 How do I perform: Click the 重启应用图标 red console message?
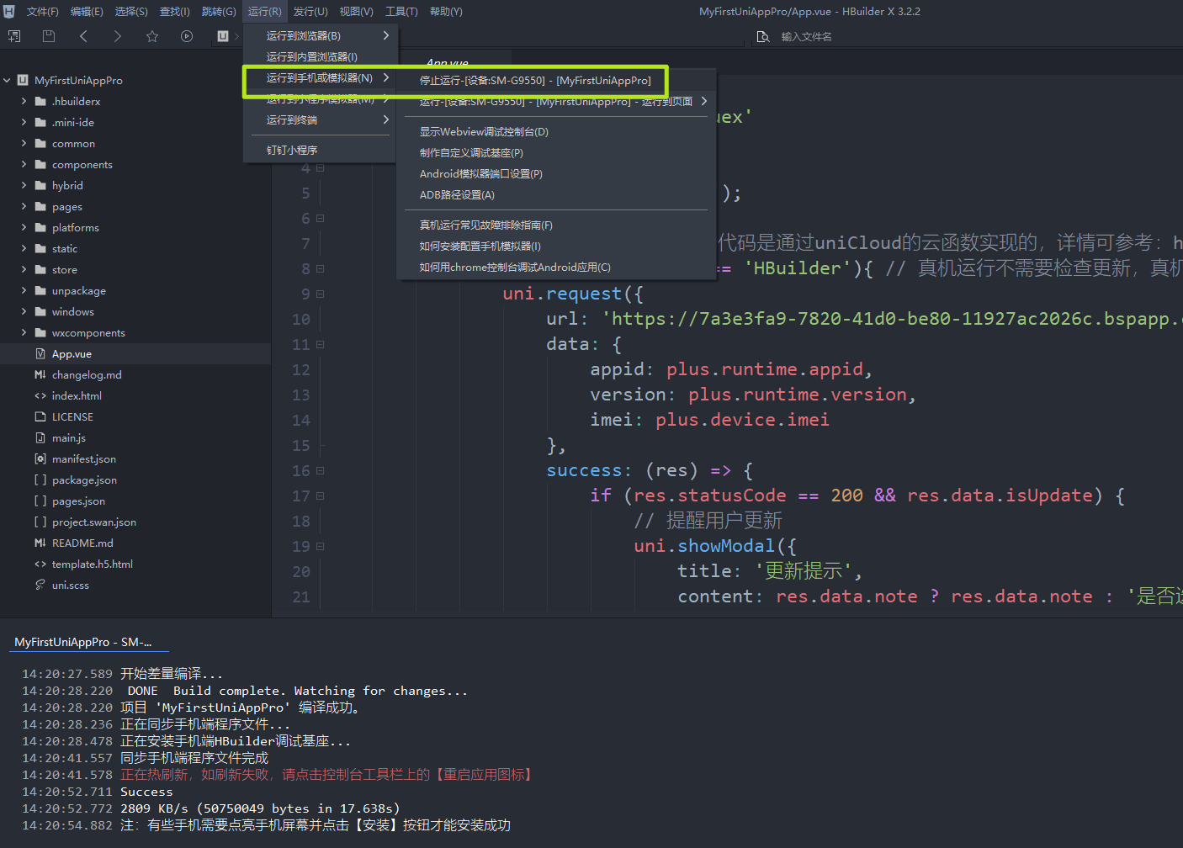(x=326, y=775)
